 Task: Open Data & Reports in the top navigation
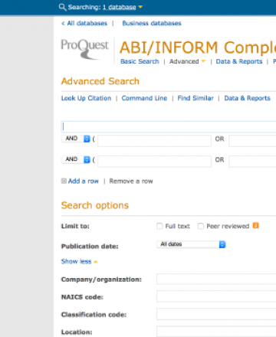pyautogui.click(x=239, y=61)
